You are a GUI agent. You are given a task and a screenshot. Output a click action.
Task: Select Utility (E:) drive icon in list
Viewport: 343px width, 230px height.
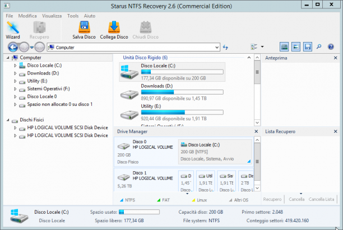point(129,115)
